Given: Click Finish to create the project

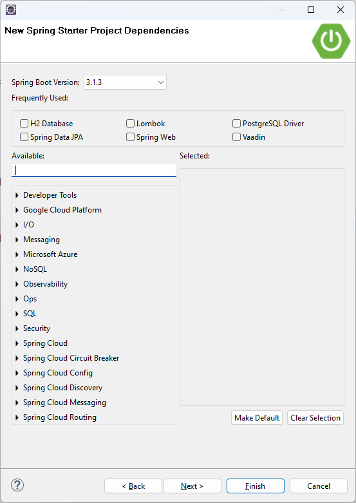Looking at the screenshot, I should click(x=256, y=486).
